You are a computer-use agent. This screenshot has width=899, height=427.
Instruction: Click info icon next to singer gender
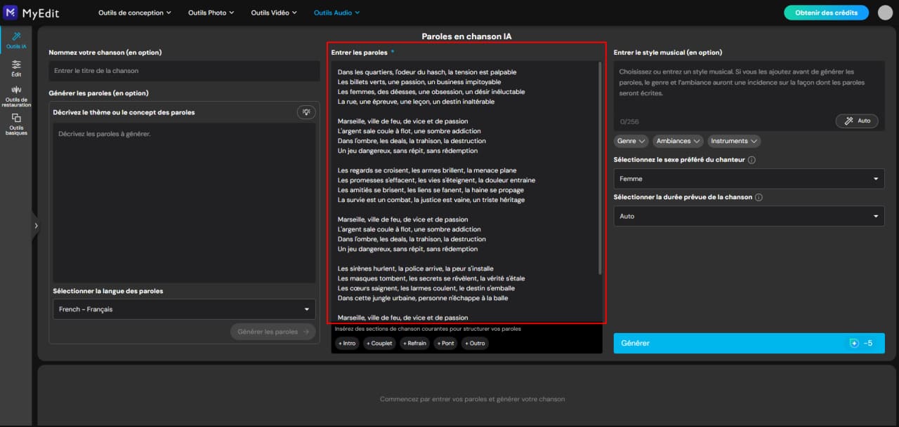point(752,160)
